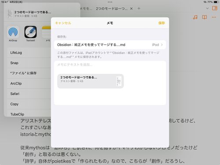Choose Copy action in share sheet
This screenshot has height=165, width=220.
tap(29, 104)
